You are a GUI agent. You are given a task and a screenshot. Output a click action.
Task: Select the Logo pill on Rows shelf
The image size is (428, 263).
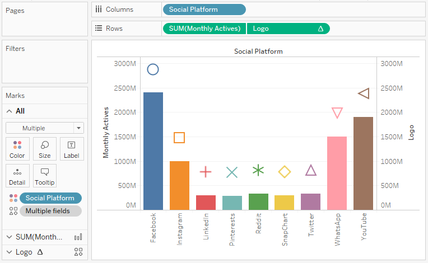[289, 29]
